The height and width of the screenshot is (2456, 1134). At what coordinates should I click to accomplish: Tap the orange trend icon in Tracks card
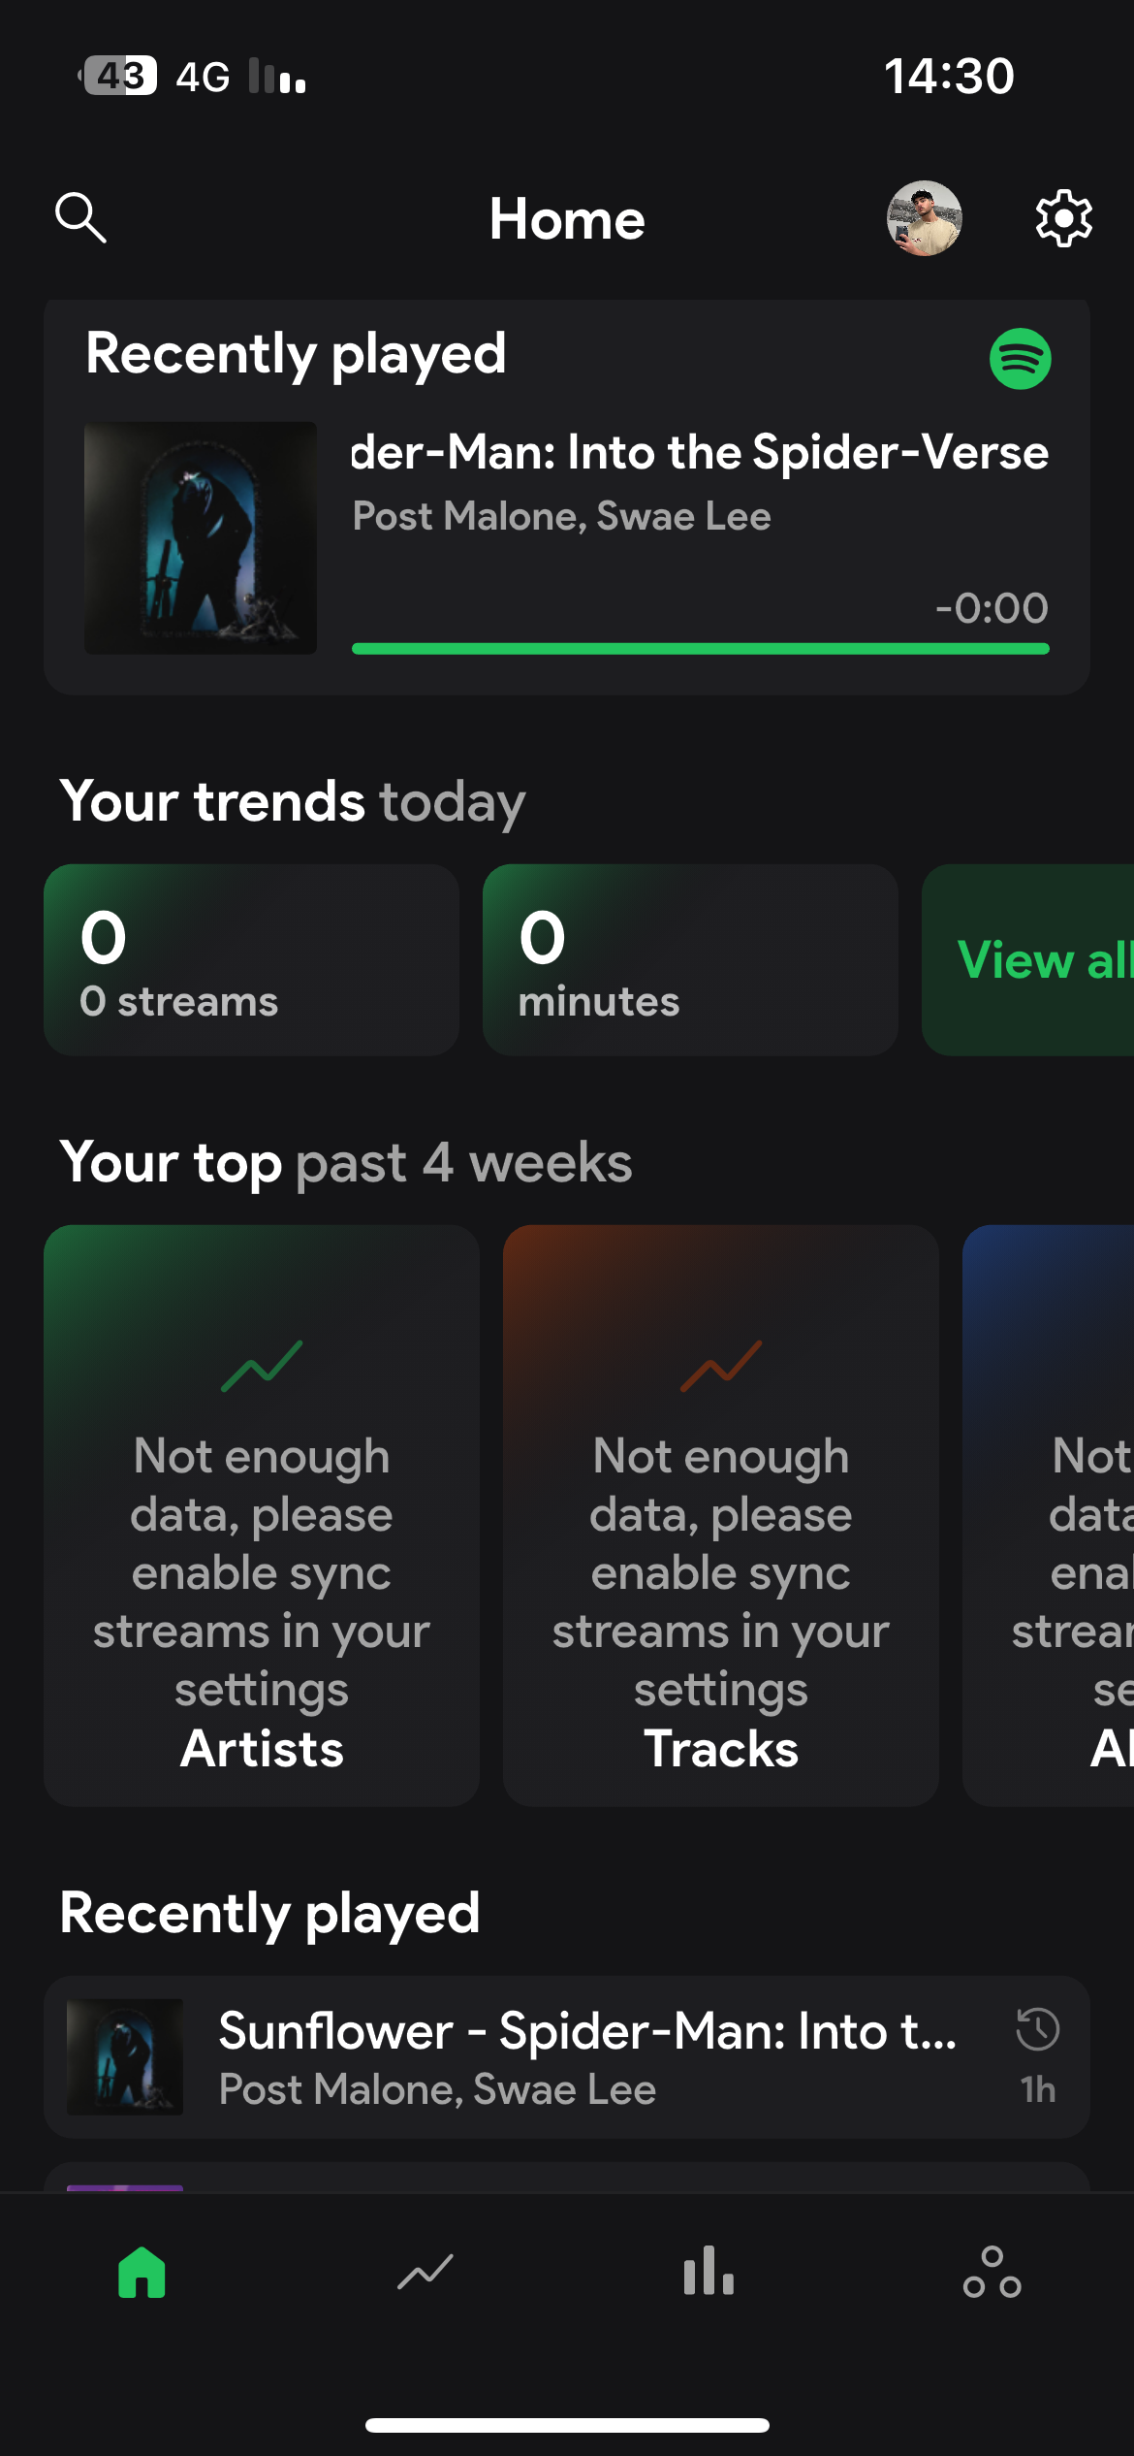click(721, 1366)
